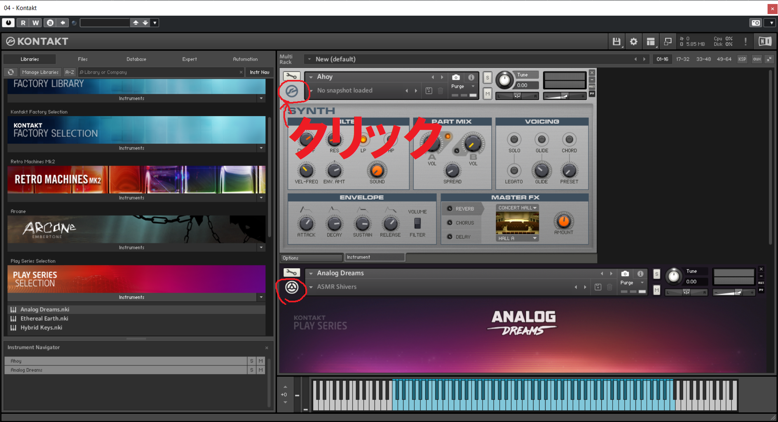Select Analog Dreams.nki in the library list
Screen dimensions: 778x422
pos(45,309)
